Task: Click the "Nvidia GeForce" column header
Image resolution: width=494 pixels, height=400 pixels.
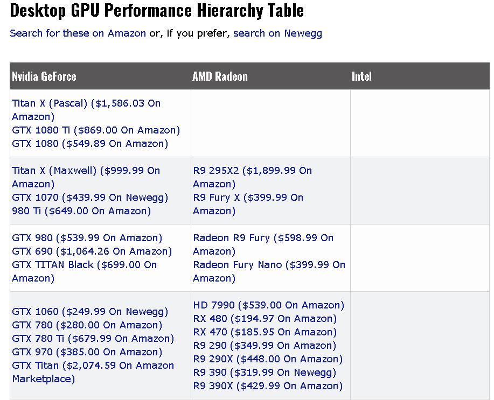Action: pyautogui.click(x=44, y=76)
